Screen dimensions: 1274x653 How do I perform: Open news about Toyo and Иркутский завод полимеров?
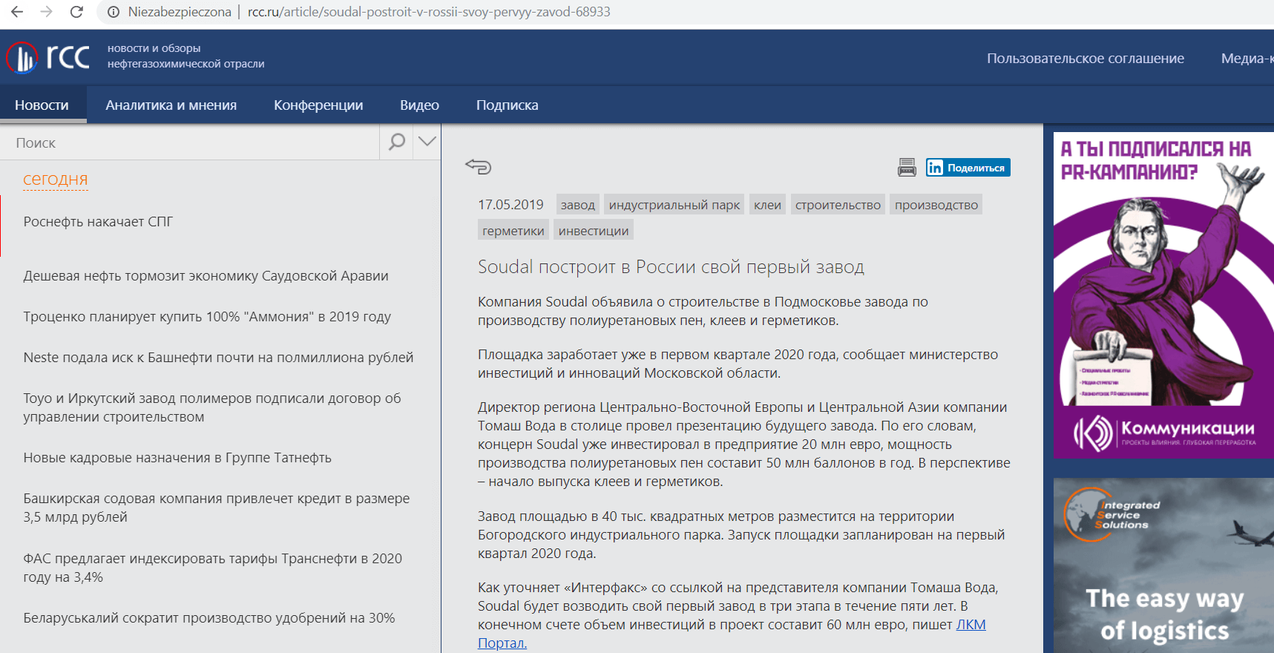coord(212,407)
